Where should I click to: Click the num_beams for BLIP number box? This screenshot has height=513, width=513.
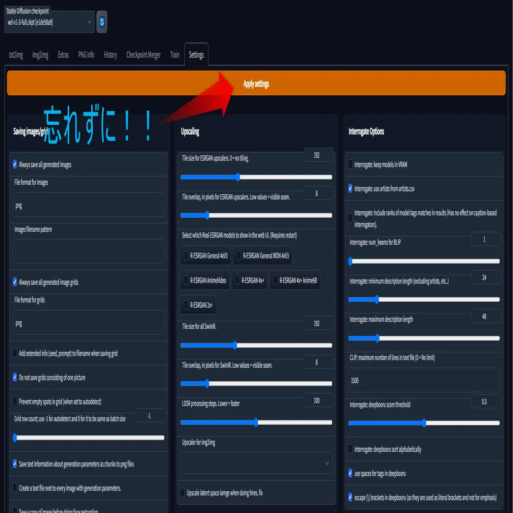[x=486, y=239]
